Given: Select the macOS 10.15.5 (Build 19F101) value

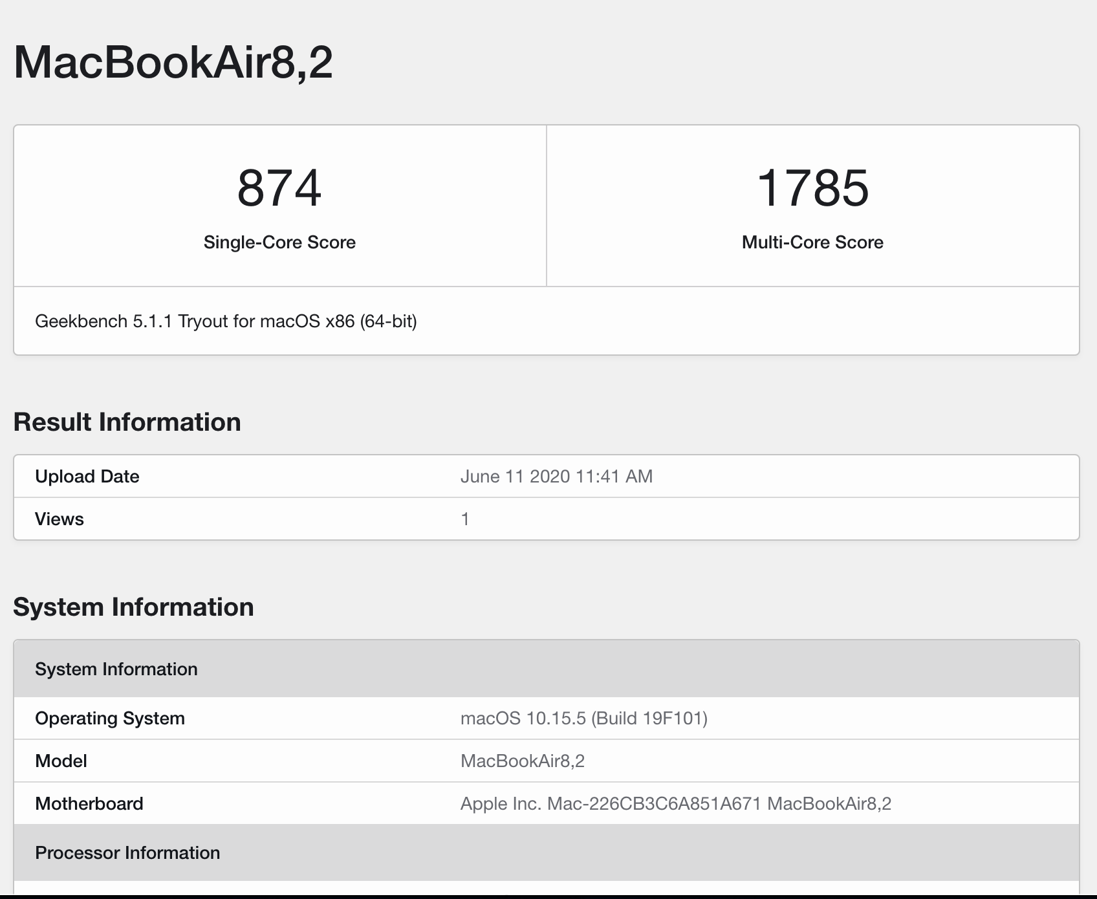Looking at the screenshot, I should click(x=584, y=719).
